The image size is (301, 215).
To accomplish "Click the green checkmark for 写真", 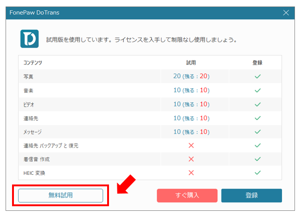I will point(257,76).
